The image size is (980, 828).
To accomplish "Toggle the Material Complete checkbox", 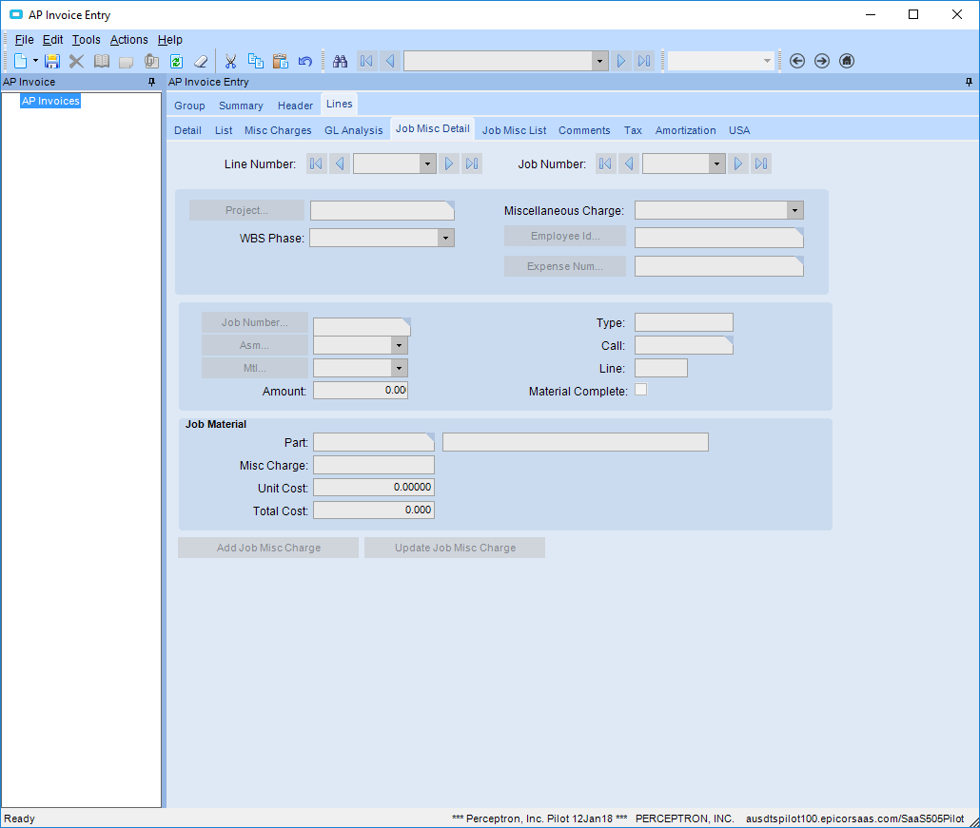I will [x=640, y=390].
